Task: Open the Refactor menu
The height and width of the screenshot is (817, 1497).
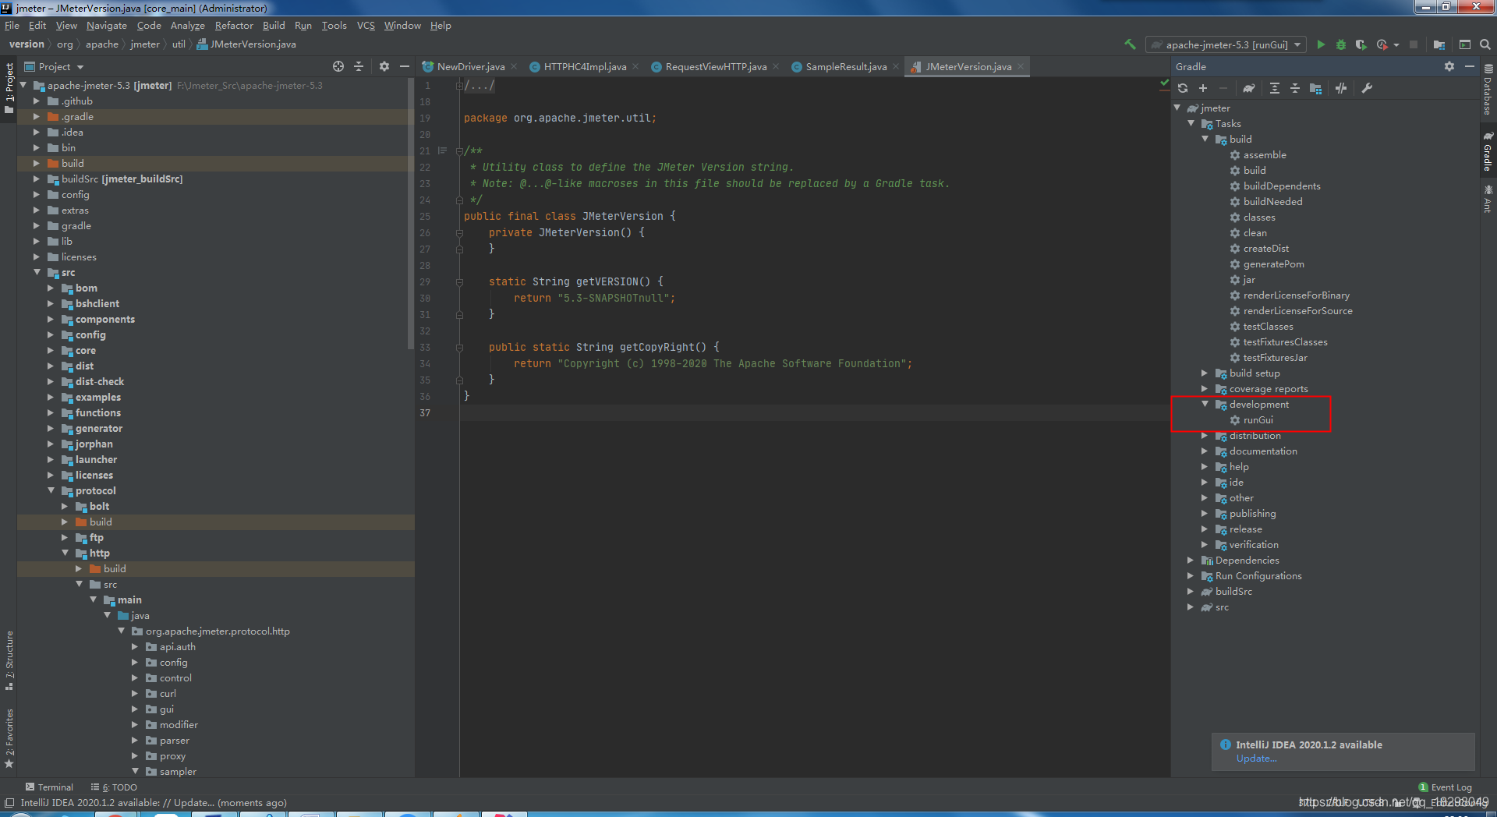Action: pos(234,25)
